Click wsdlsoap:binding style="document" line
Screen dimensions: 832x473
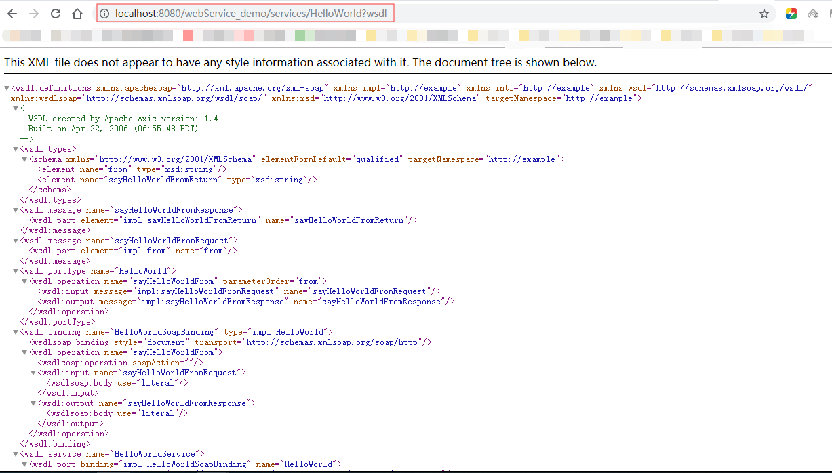230,342
